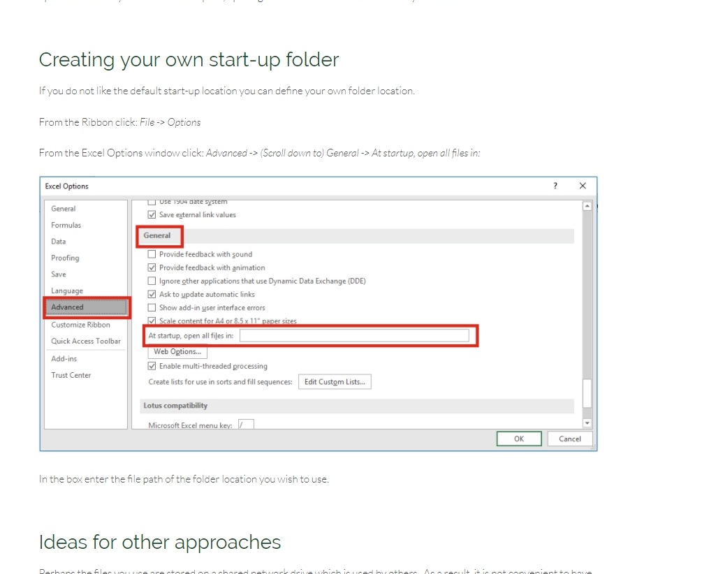Go to the Language options category
Image resolution: width=709 pixels, height=574 pixels.
tap(67, 290)
